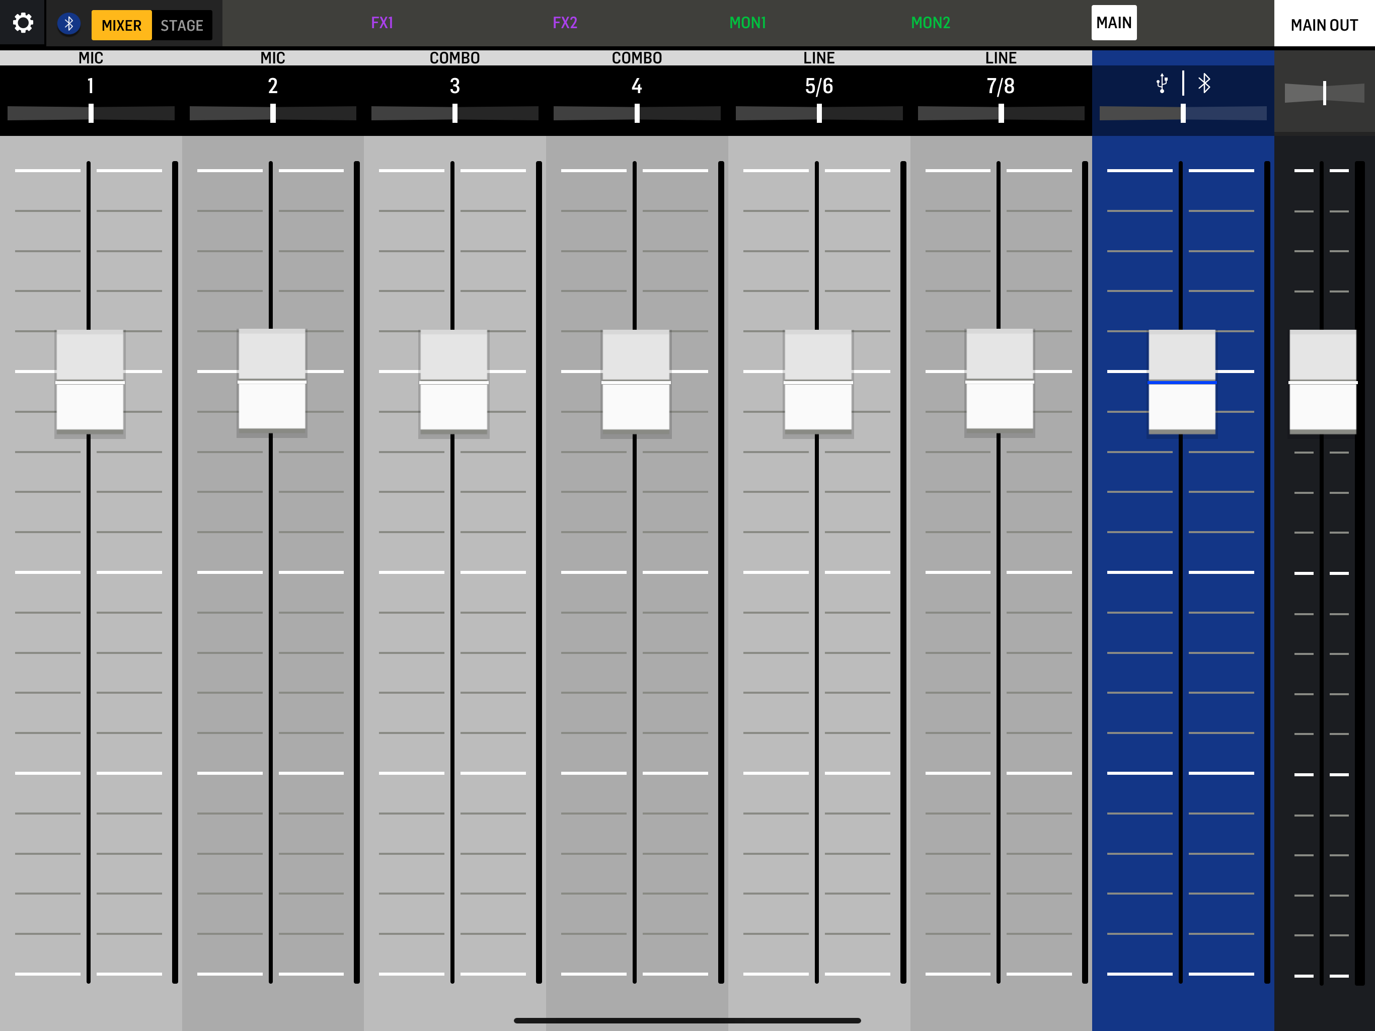
Task: Select the FX1 mix tab
Action: click(381, 23)
